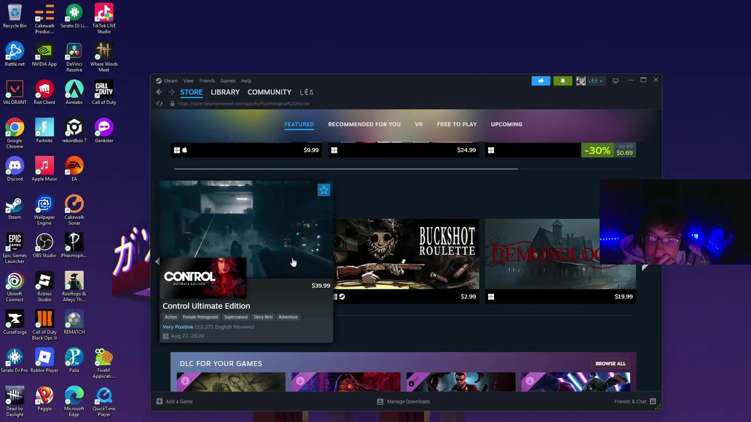Viewport: 751px width, 422px height.
Task: Switch to Big Picture mode monitor icon
Action: click(x=615, y=81)
